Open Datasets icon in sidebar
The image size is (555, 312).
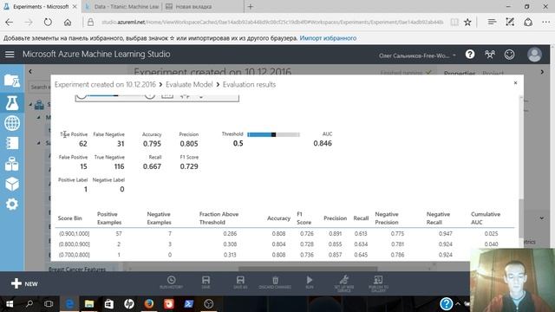11,164
